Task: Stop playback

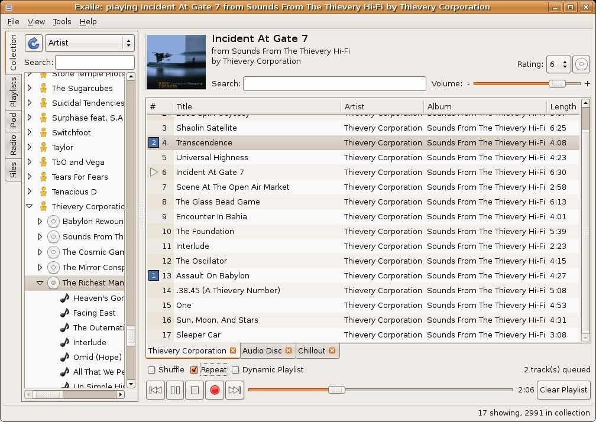Action: pyautogui.click(x=194, y=389)
